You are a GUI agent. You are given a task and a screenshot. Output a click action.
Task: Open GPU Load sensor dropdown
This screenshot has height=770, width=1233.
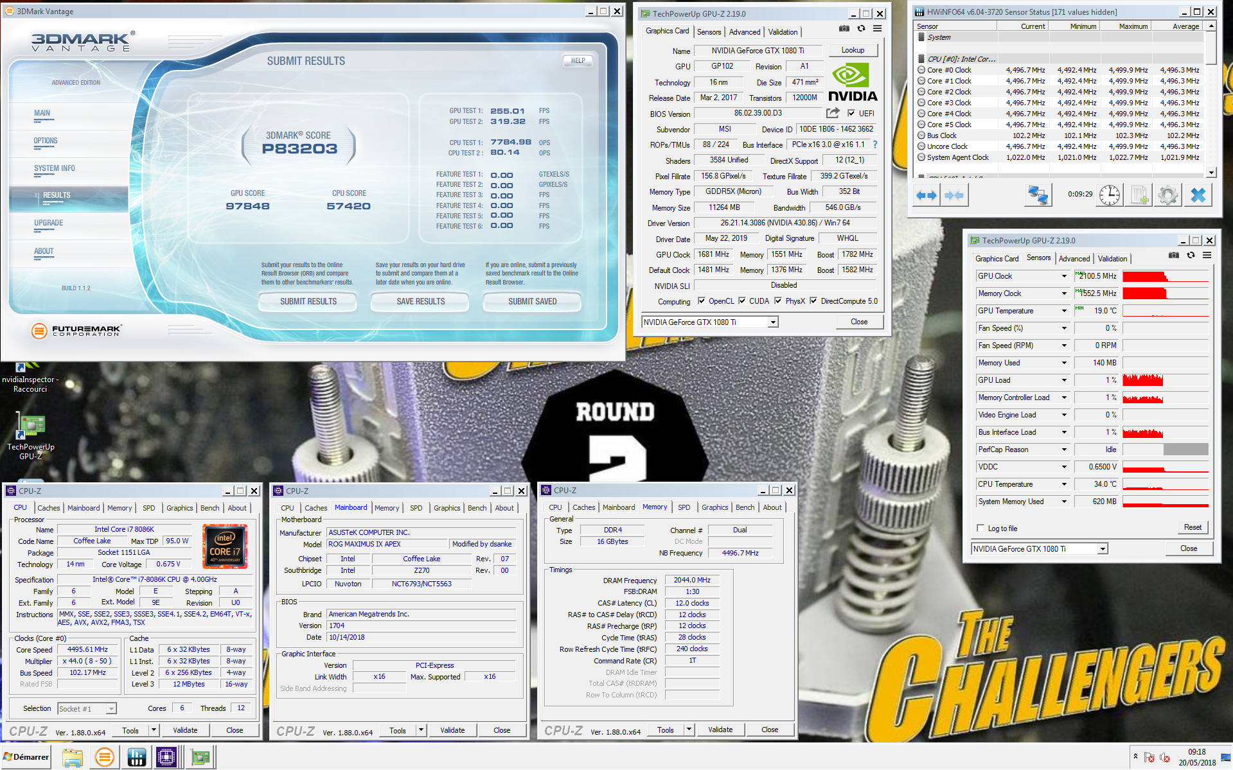tap(1064, 380)
